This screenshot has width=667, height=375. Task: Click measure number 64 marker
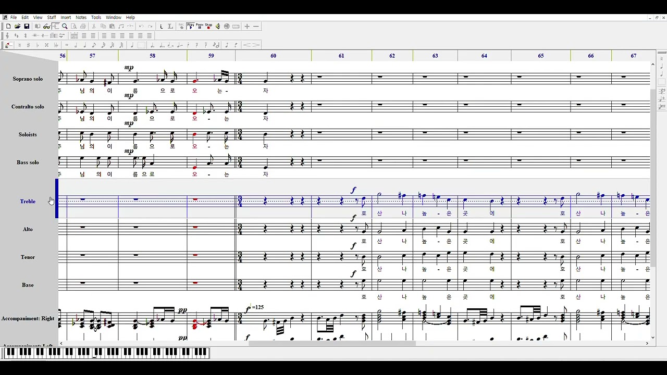click(484, 56)
